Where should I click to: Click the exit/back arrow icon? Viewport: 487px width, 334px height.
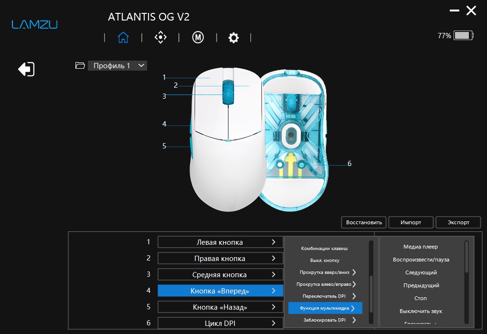(x=26, y=69)
